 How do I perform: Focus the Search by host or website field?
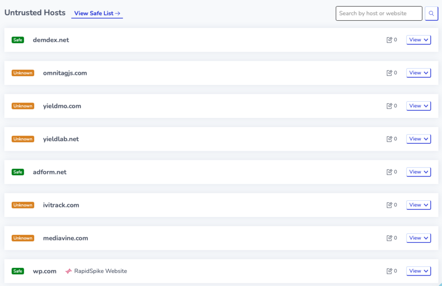click(379, 13)
